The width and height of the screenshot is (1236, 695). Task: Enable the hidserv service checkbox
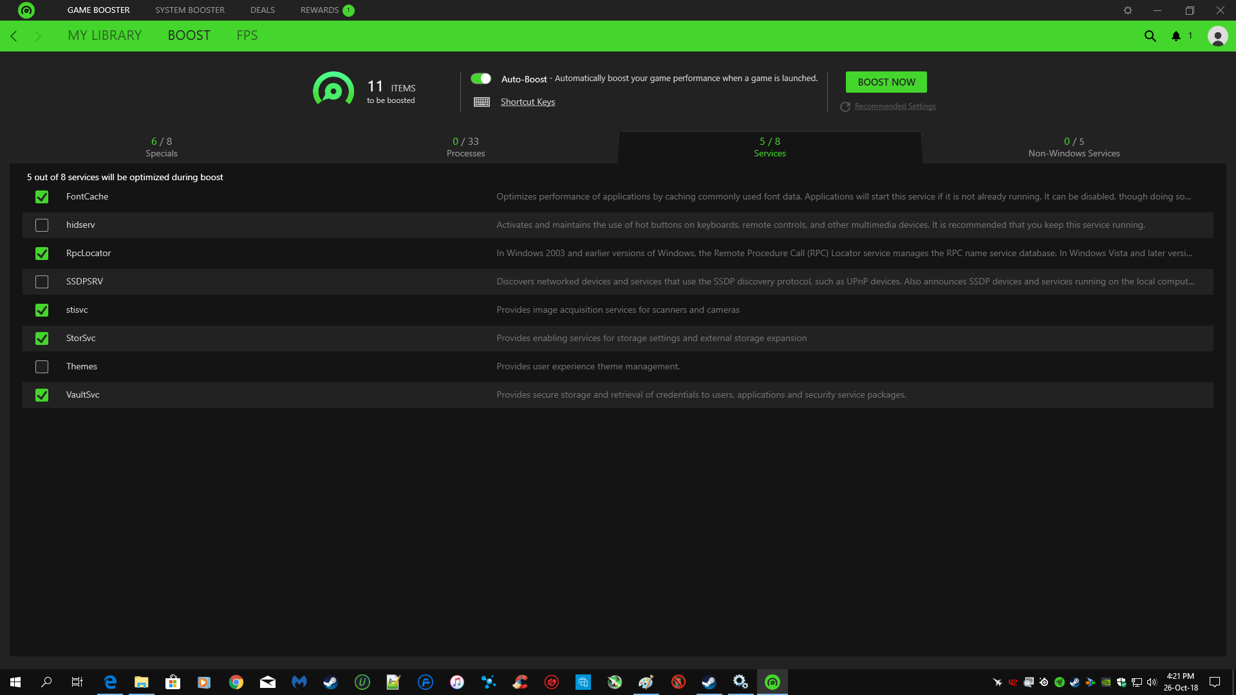coord(42,225)
